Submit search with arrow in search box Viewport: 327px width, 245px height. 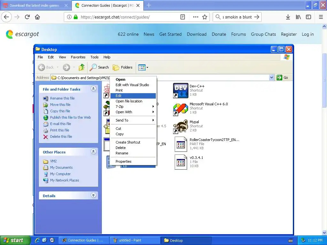(257, 17)
